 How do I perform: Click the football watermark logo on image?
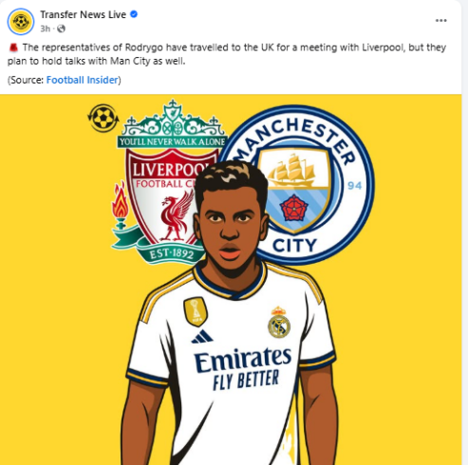tap(103, 119)
